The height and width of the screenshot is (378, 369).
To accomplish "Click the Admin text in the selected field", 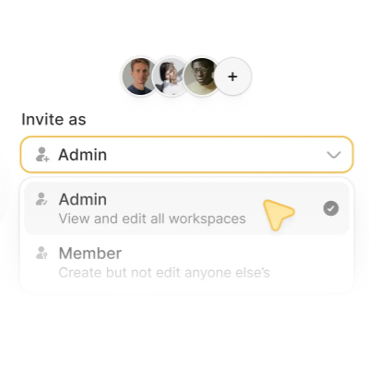I will coord(83,155).
